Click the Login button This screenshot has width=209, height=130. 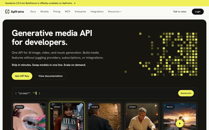click(x=198, y=11)
